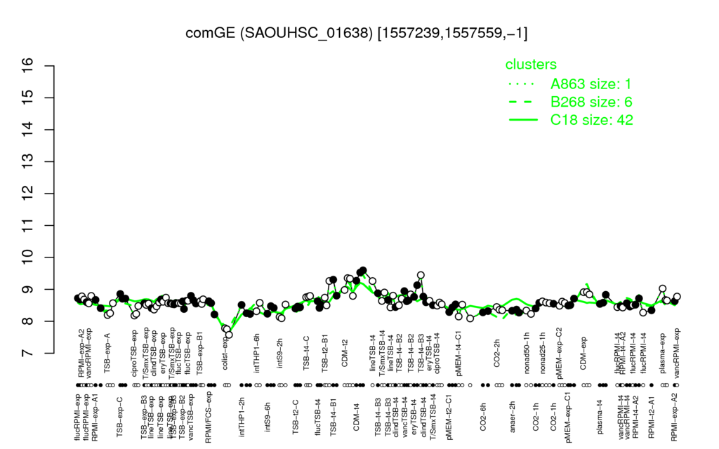
Task: Click the lowest open data point above colist-exp
Action: pyautogui.click(x=229, y=335)
